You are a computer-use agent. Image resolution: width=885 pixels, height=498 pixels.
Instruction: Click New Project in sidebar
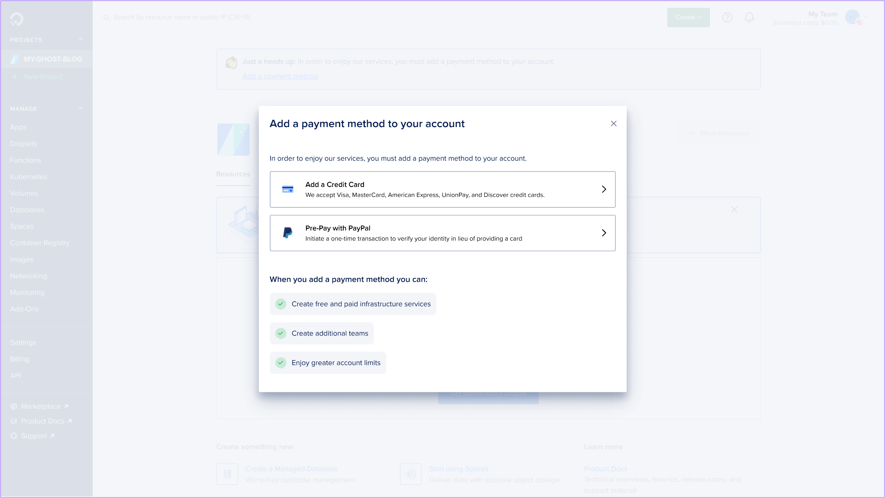[43, 77]
